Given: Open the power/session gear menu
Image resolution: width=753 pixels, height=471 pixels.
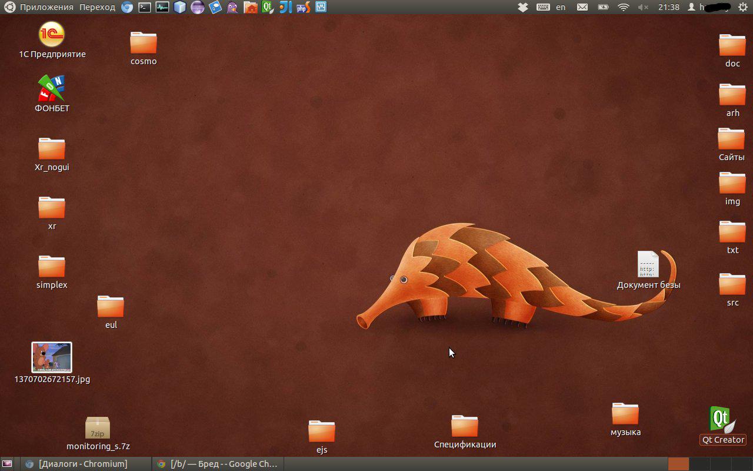Looking at the screenshot, I should click(x=742, y=7).
